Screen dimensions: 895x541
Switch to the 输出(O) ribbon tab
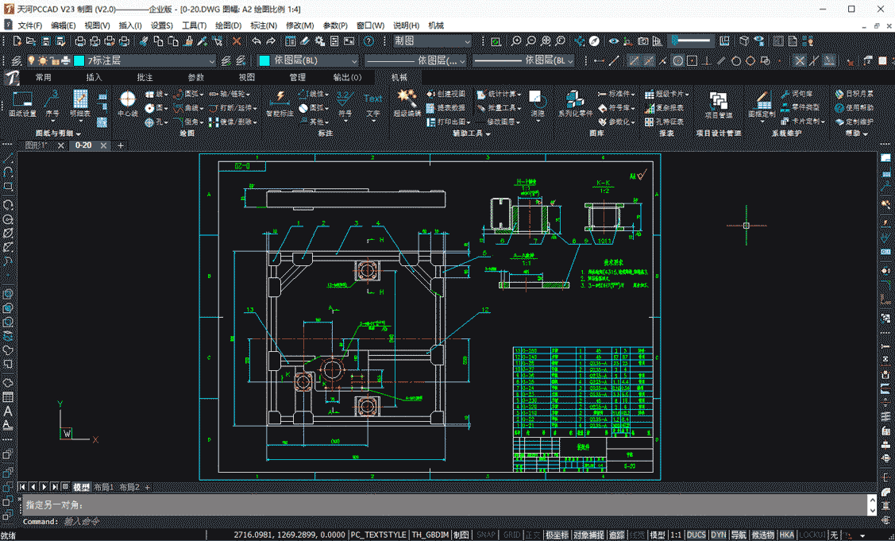348,77
